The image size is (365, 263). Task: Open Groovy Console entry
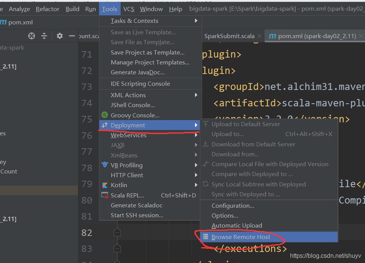point(150,115)
